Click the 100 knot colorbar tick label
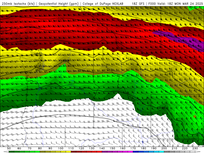 coord(61,148)
